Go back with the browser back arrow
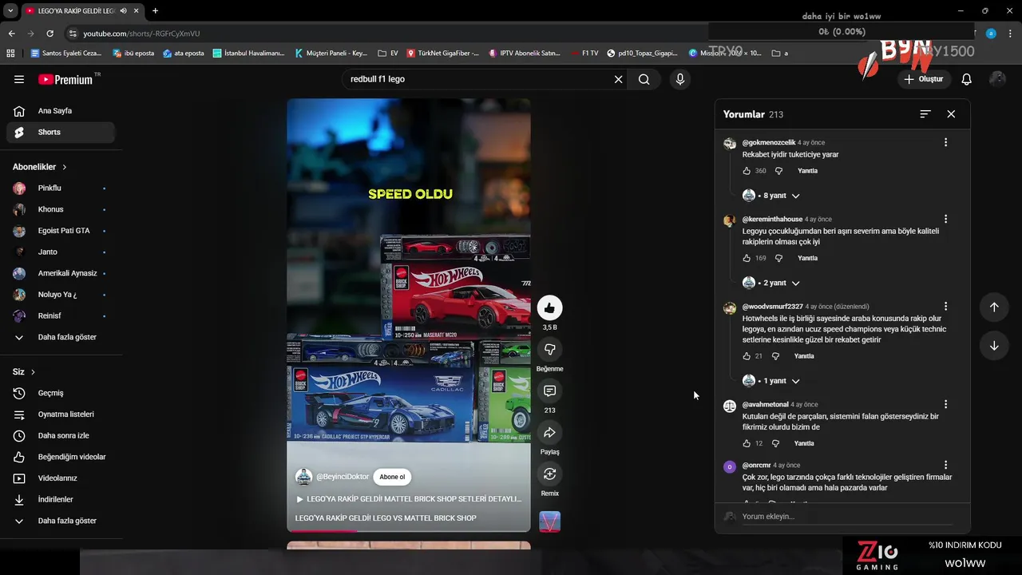1022x575 pixels. (x=11, y=34)
